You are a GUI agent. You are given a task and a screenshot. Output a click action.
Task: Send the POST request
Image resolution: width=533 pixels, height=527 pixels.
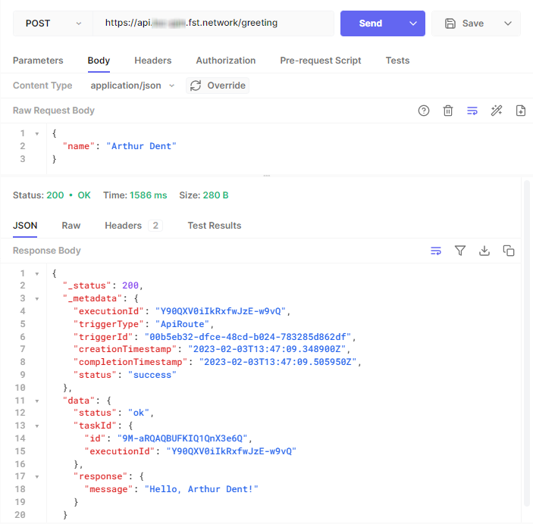371,23
